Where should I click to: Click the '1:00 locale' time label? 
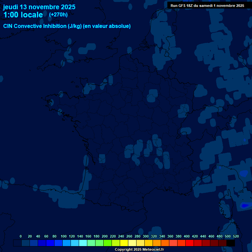click(23, 15)
